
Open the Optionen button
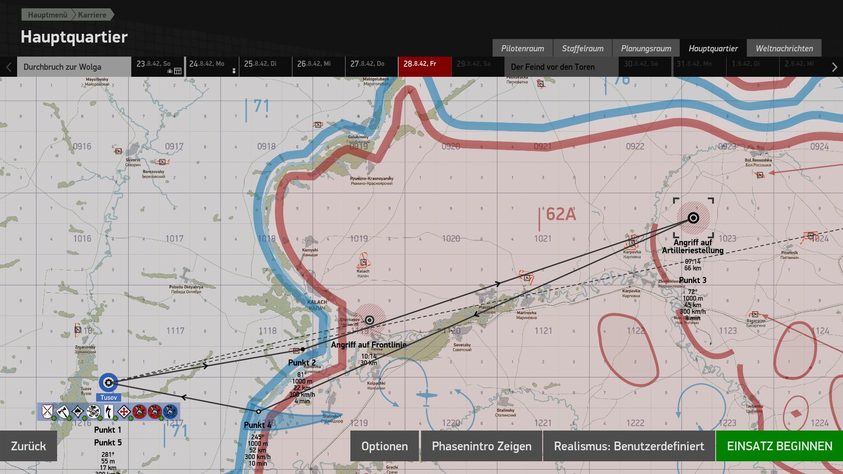click(385, 446)
